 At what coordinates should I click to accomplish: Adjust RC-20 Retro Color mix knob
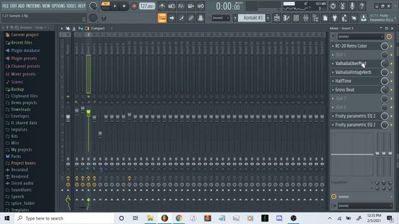click(x=385, y=46)
